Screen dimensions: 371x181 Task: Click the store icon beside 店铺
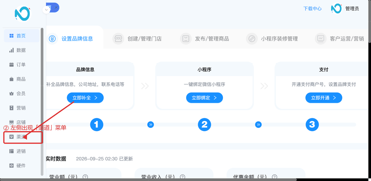pyautogui.click(x=11, y=122)
